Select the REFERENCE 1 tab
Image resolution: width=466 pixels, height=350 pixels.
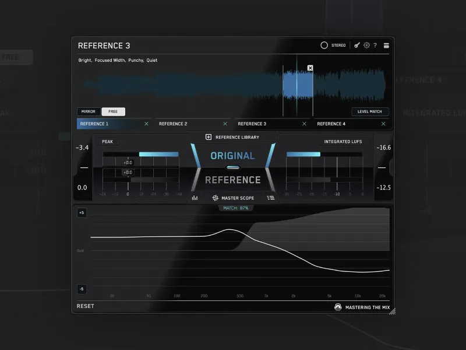[113, 124]
